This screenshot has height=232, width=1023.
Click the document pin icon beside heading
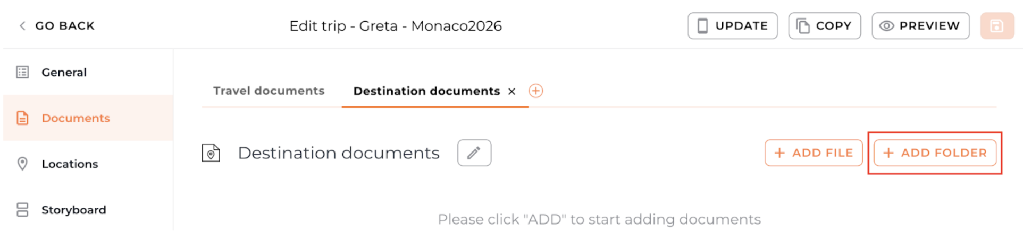(211, 153)
